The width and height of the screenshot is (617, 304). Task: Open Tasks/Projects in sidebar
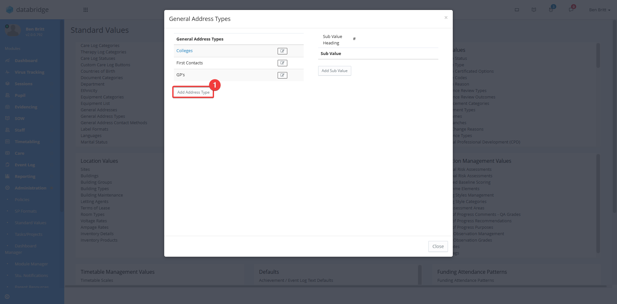[28, 234]
